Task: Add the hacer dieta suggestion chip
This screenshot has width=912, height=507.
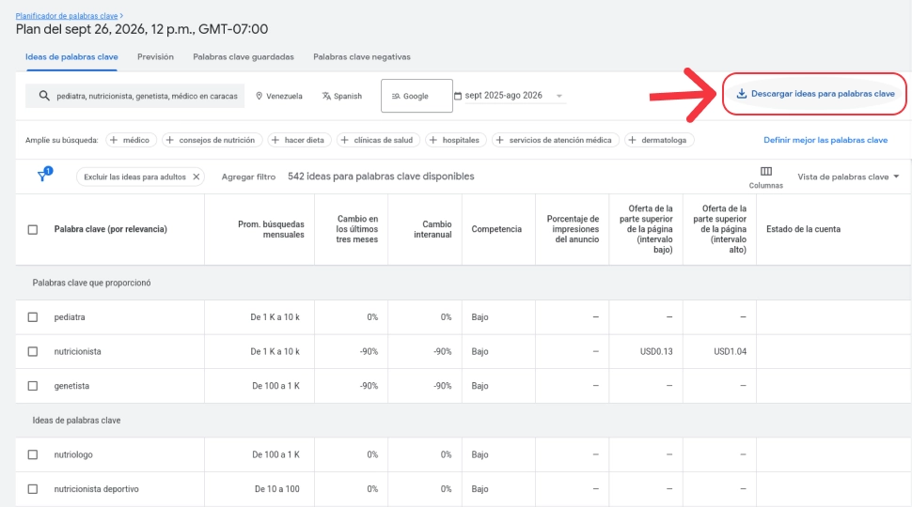Action: [x=299, y=140]
